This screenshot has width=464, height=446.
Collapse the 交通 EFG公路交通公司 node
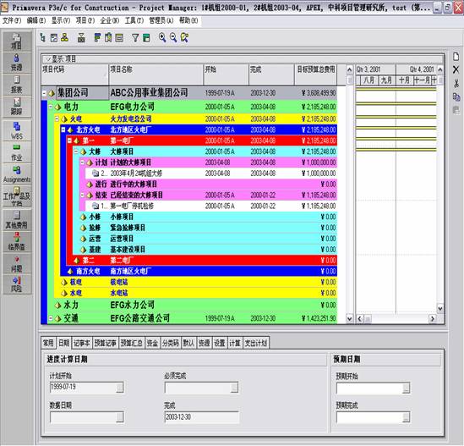coord(51,318)
